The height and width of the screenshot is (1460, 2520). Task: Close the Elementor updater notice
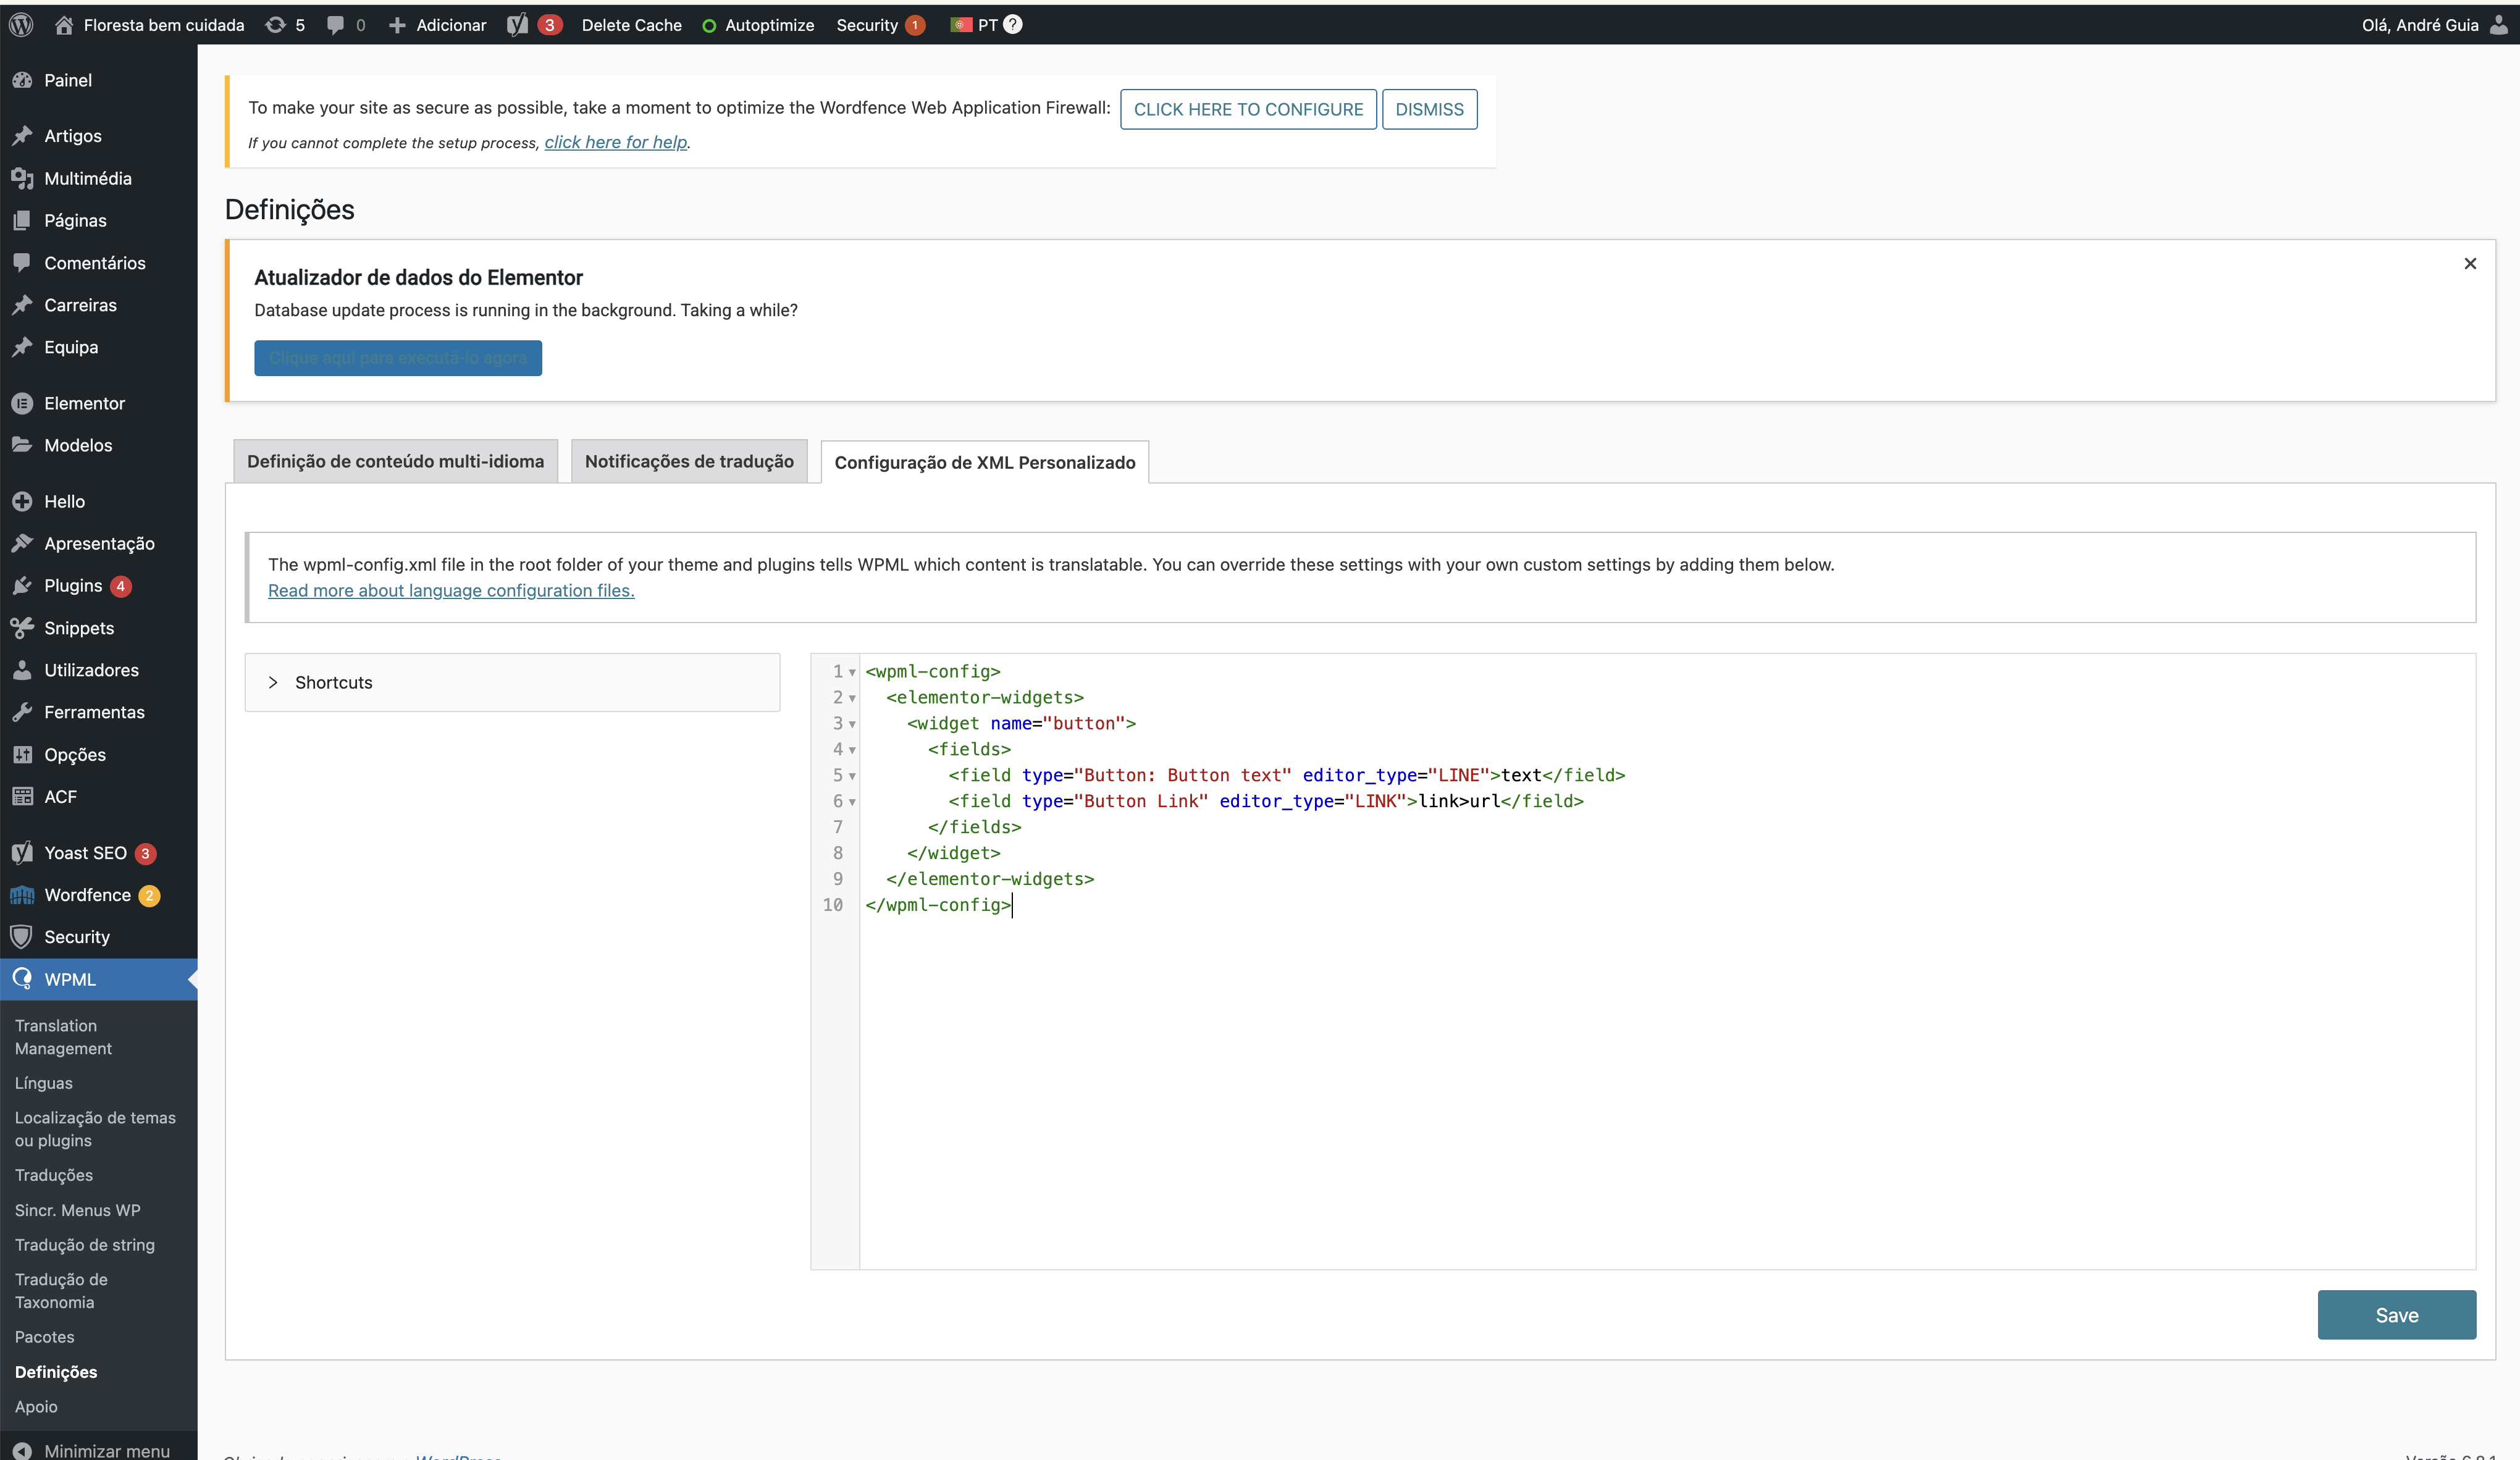(2470, 264)
